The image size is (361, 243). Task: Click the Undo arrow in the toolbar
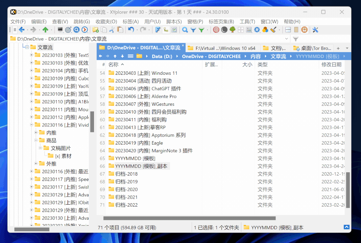[x=131, y=30]
